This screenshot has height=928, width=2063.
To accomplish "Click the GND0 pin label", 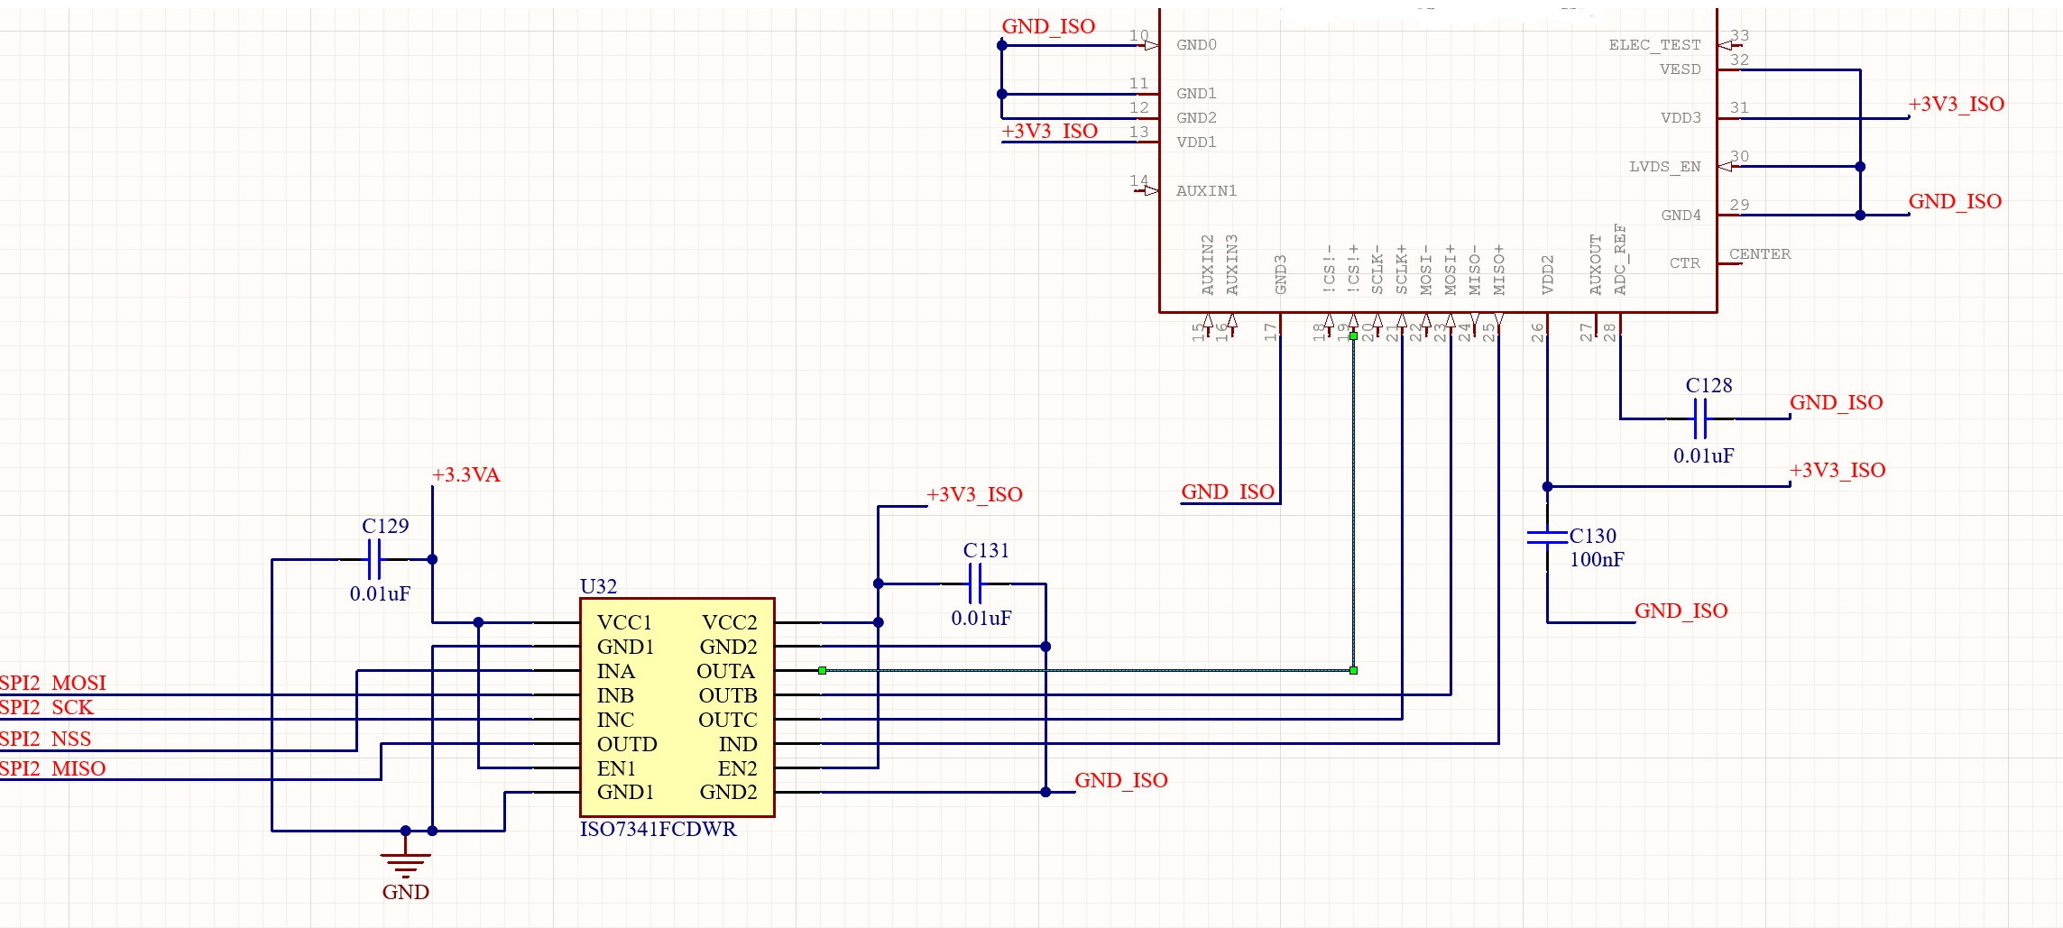I will coord(1196,45).
